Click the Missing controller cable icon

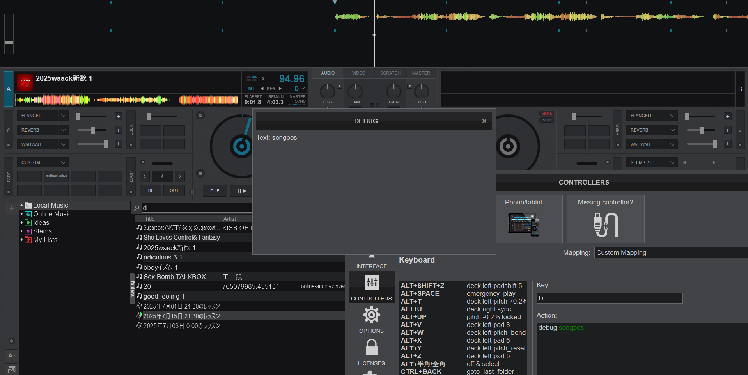[605, 225]
